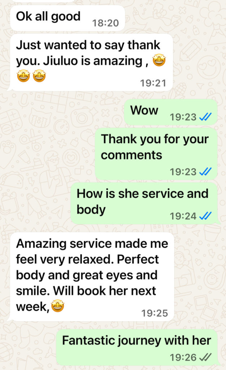Tap the star-struck emoji after 'week,'

click(58, 306)
